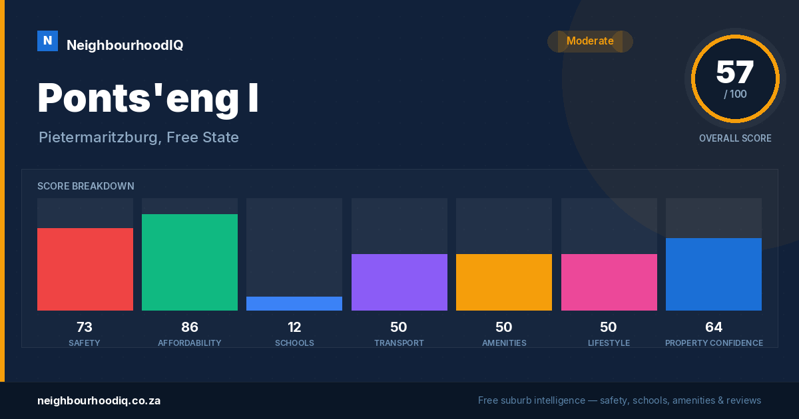Screen dimensions: 799x419
Task: Open the neighbourhoodiq.co.za link
Action: pos(99,400)
